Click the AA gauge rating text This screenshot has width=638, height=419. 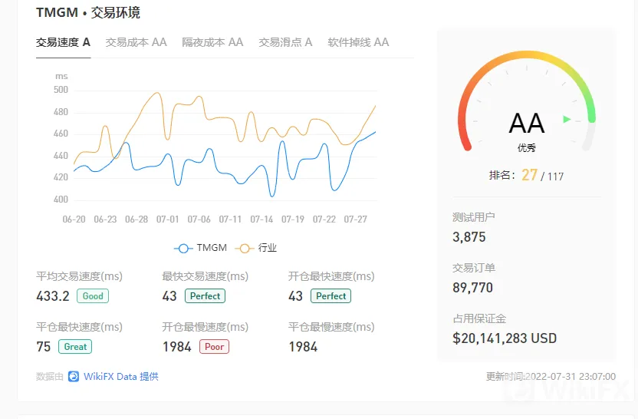click(x=527, y=124)
